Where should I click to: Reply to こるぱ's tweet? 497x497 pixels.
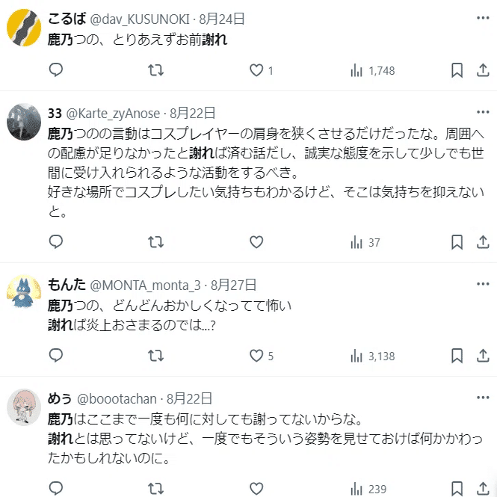[56, 70]
